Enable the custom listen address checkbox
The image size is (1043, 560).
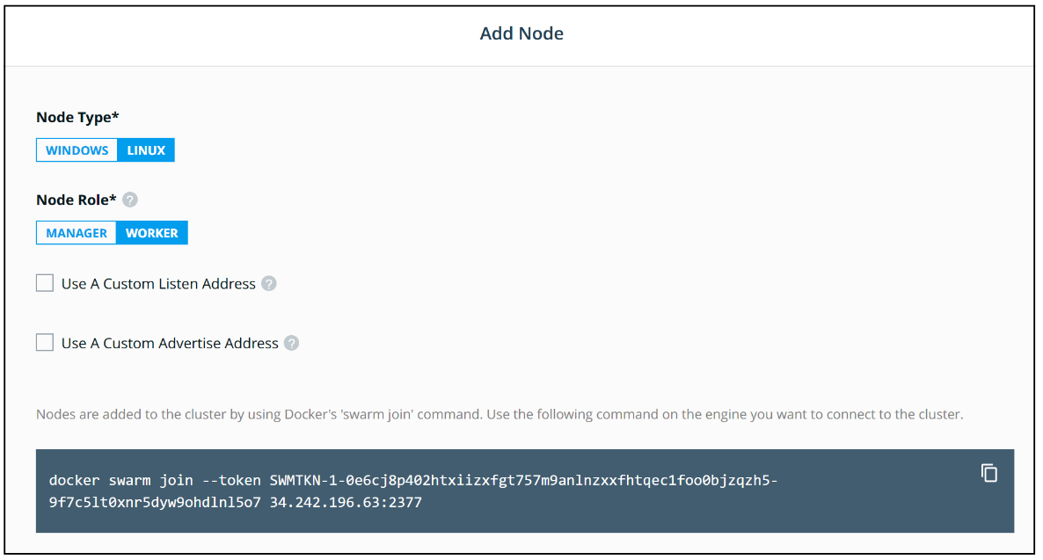45,283
